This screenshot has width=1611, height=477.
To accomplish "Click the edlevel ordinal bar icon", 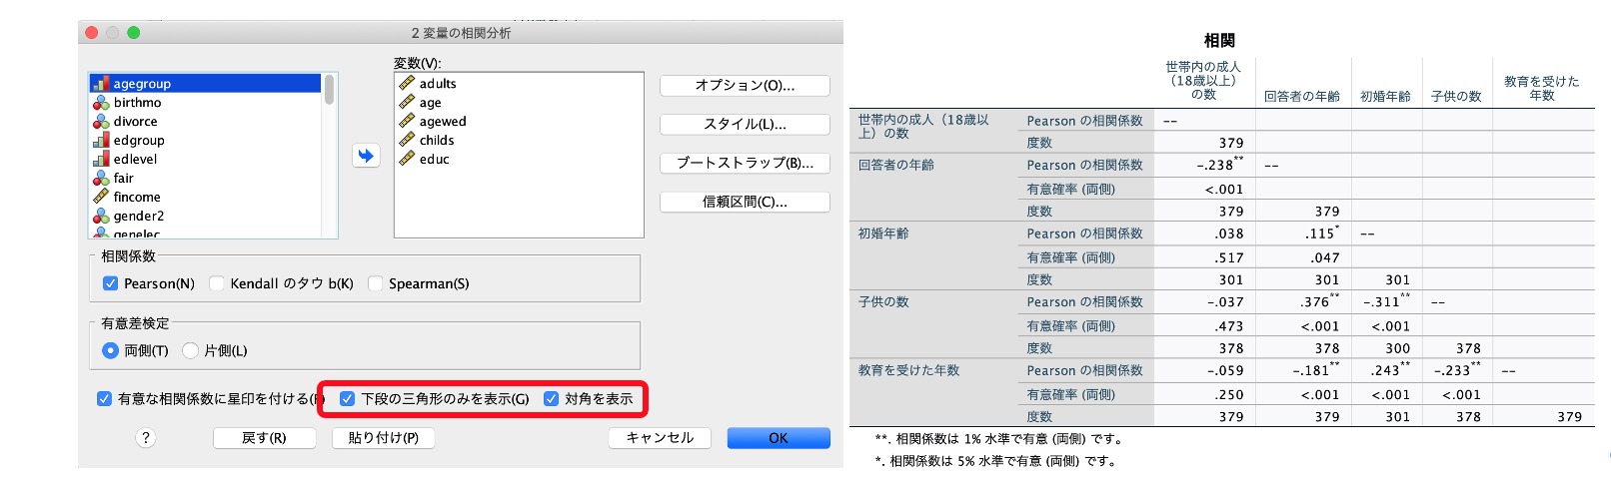I will [x=101, y=160].
